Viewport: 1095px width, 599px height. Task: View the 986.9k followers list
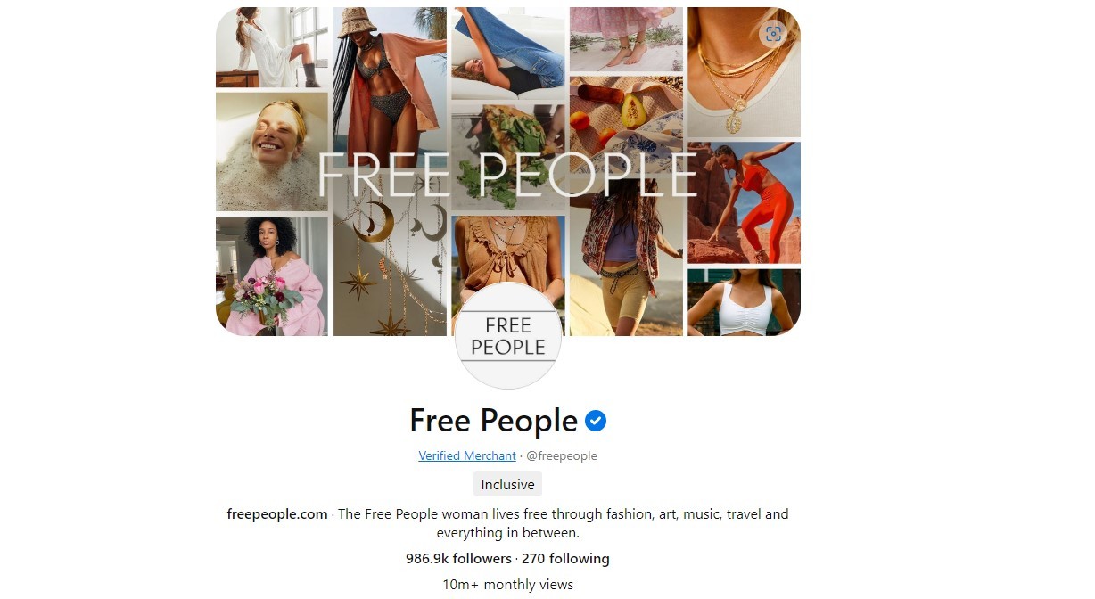(458, 559)
